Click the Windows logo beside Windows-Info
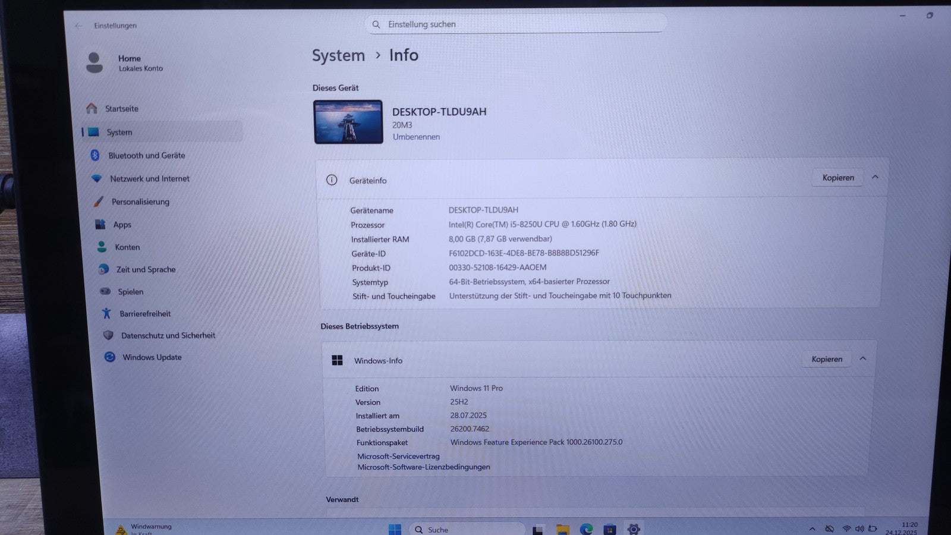The height and width of the screenshot is (535, 951). pos(337,360)
